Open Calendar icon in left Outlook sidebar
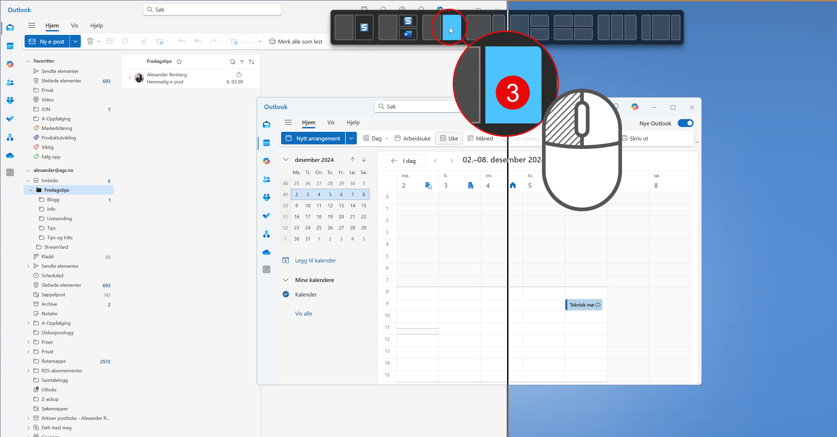 pos(10,46)
